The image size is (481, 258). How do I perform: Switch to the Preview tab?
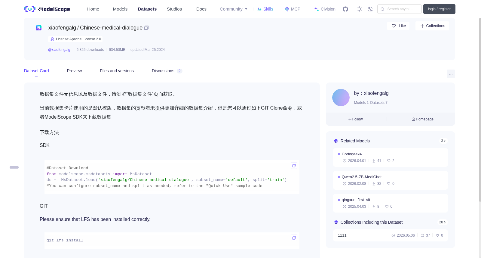click(x=74, y=71)
